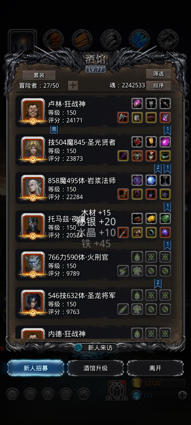The image size is (191, 425).
Task: Leave the tavern with 离开
Action: [155, 368]
